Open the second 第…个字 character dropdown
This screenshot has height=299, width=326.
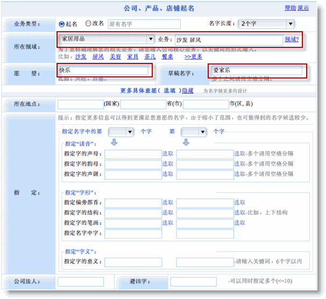click(x=203, y=132)
